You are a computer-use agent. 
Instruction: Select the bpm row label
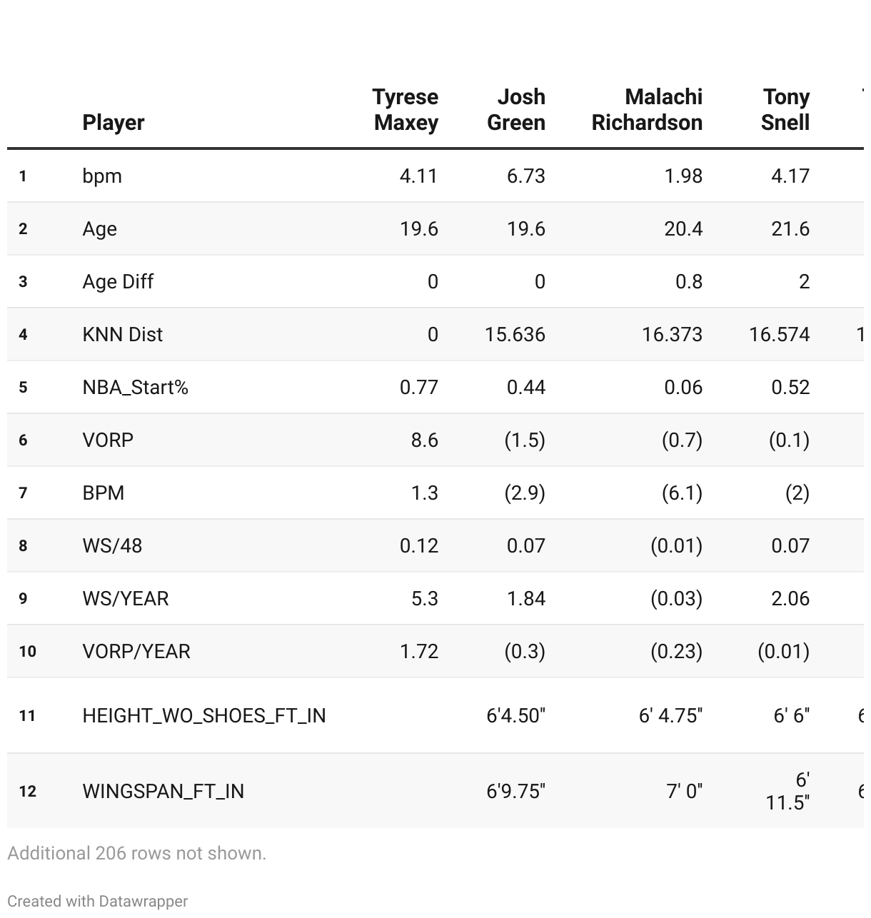[102, 176]
